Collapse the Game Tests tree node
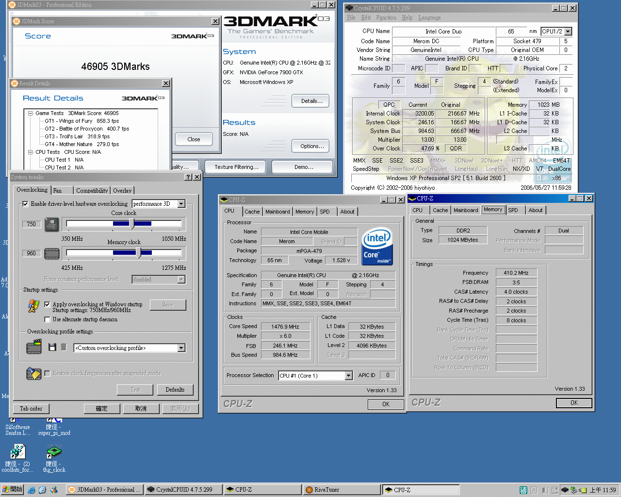 30,113
